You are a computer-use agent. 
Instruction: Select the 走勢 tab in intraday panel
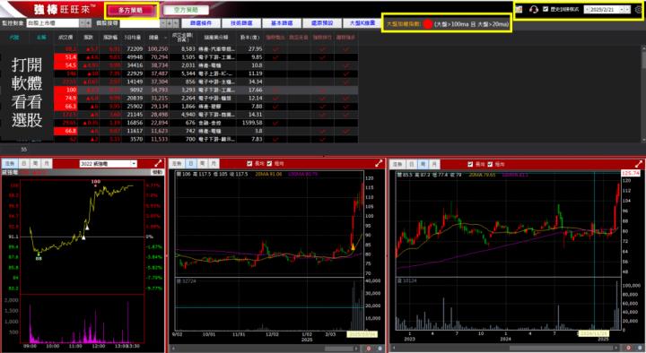[x=10, y=164]
